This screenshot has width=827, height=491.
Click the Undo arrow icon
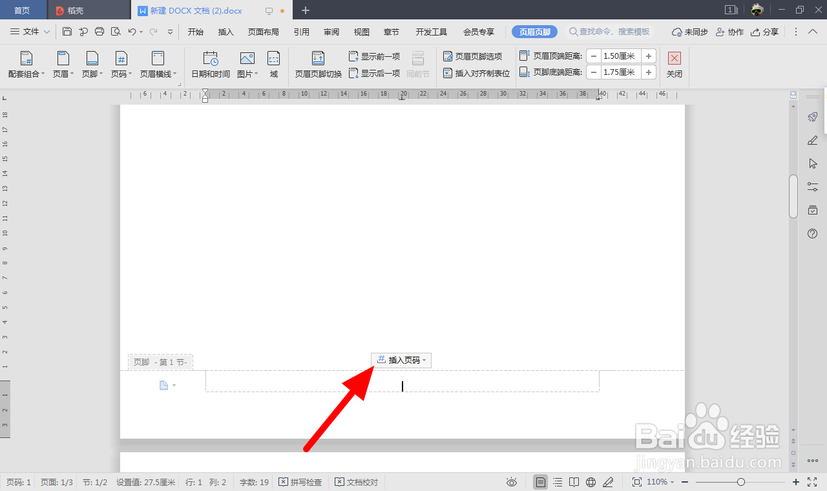click(132, 32)
